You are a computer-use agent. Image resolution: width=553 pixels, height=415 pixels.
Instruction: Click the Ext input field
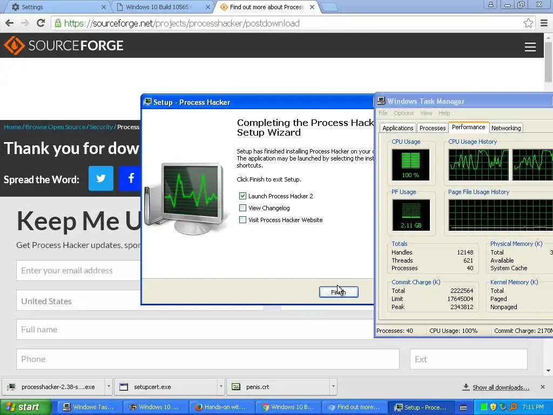[x=468, y=359]
